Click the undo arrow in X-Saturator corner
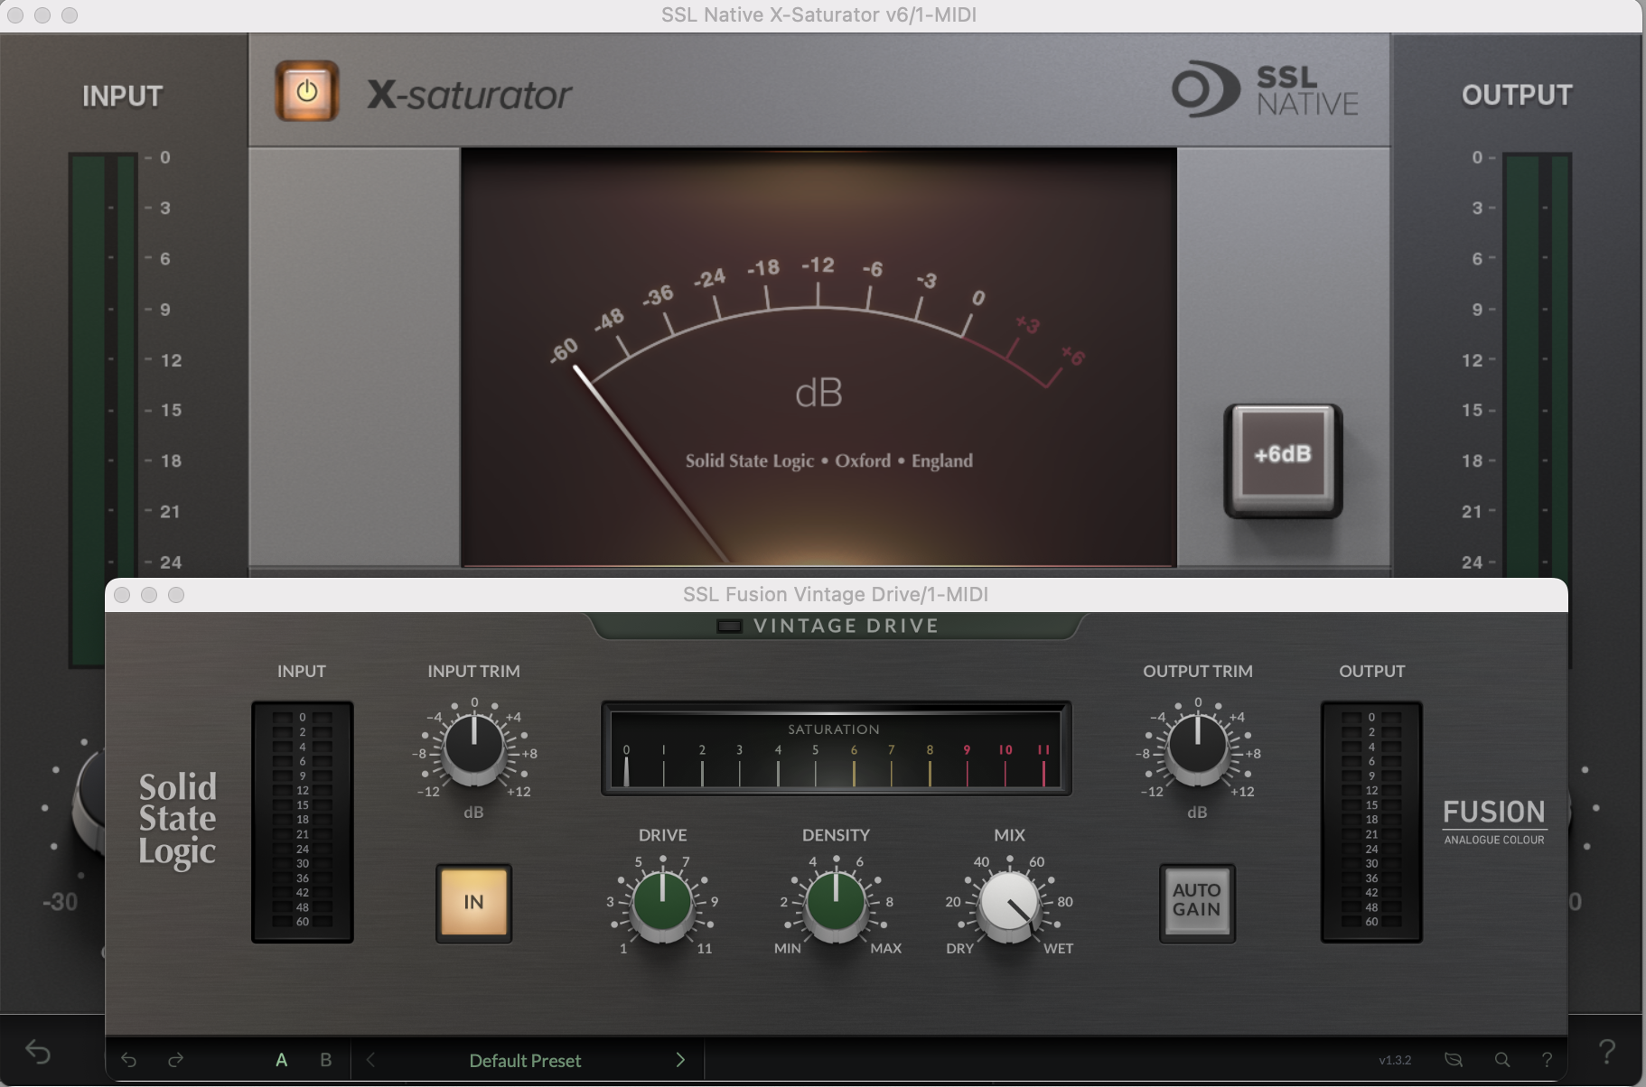Viewport: 1646px width, 1087px height. click(x=36, y=1050)
